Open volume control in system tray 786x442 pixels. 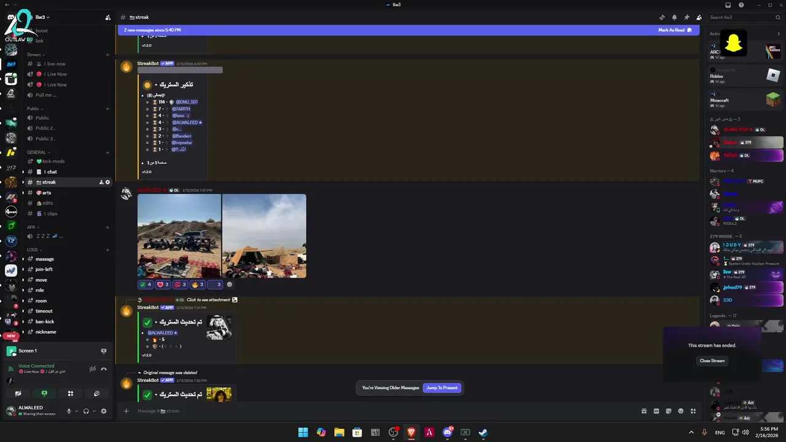point(745,432)
